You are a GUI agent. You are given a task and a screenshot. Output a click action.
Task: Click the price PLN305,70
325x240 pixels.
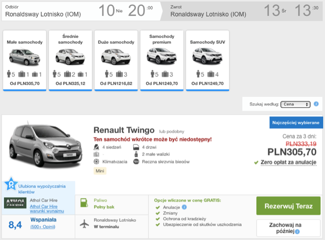click(x=292, y=152)
